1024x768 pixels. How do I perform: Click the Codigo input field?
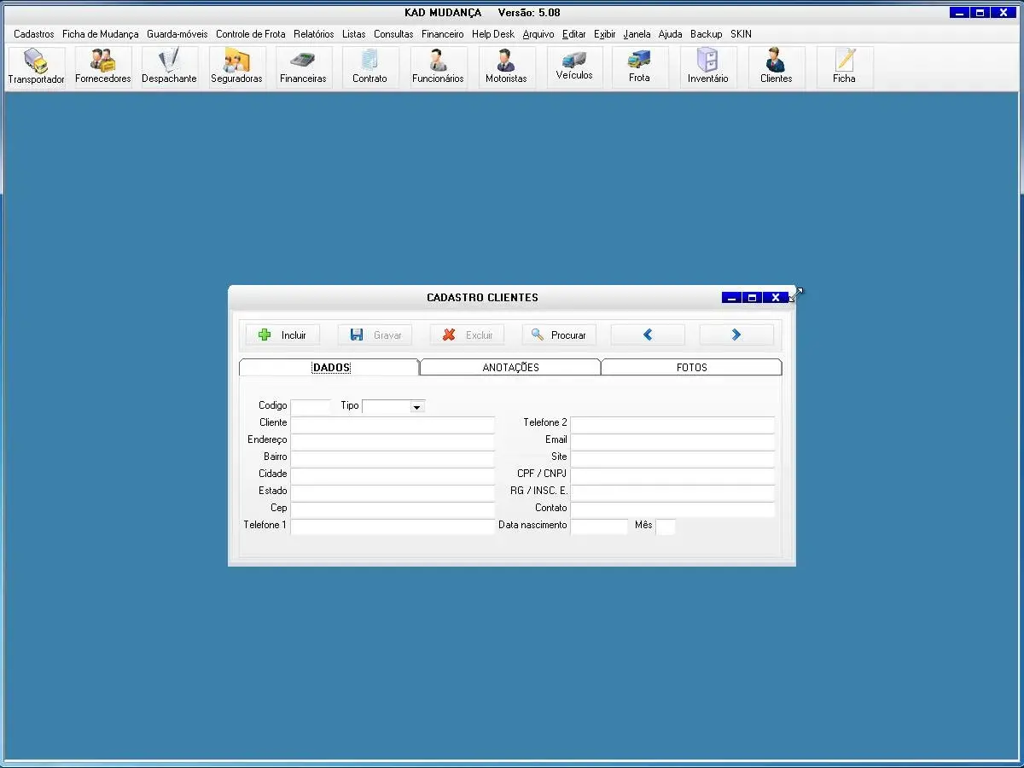311,407
